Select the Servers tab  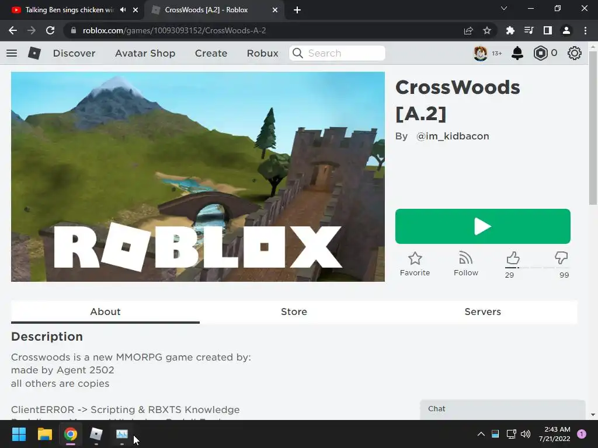(x=483, y=311)
